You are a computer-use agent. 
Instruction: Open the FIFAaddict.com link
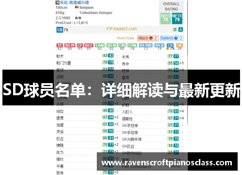[121, 29]
